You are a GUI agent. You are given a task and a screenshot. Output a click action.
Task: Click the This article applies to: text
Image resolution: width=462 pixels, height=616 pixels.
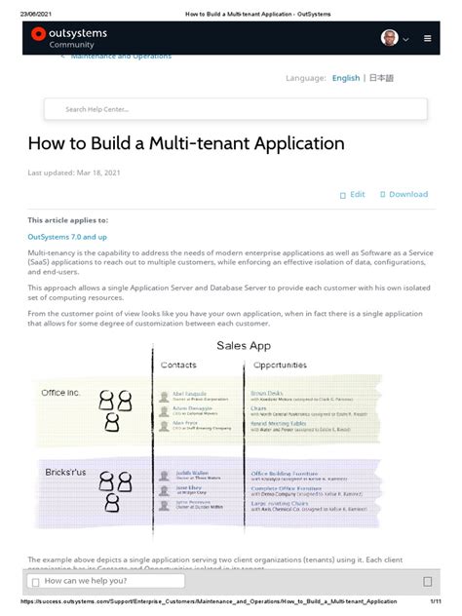(67, 220)
